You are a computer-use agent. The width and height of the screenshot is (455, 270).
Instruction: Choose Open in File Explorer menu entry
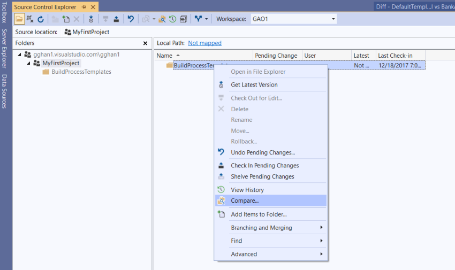point(271,72)
